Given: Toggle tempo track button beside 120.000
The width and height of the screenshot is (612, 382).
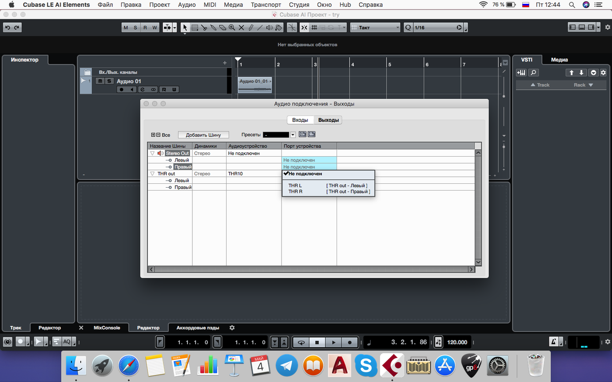Looking at the screenshot, I should [439, 342].
